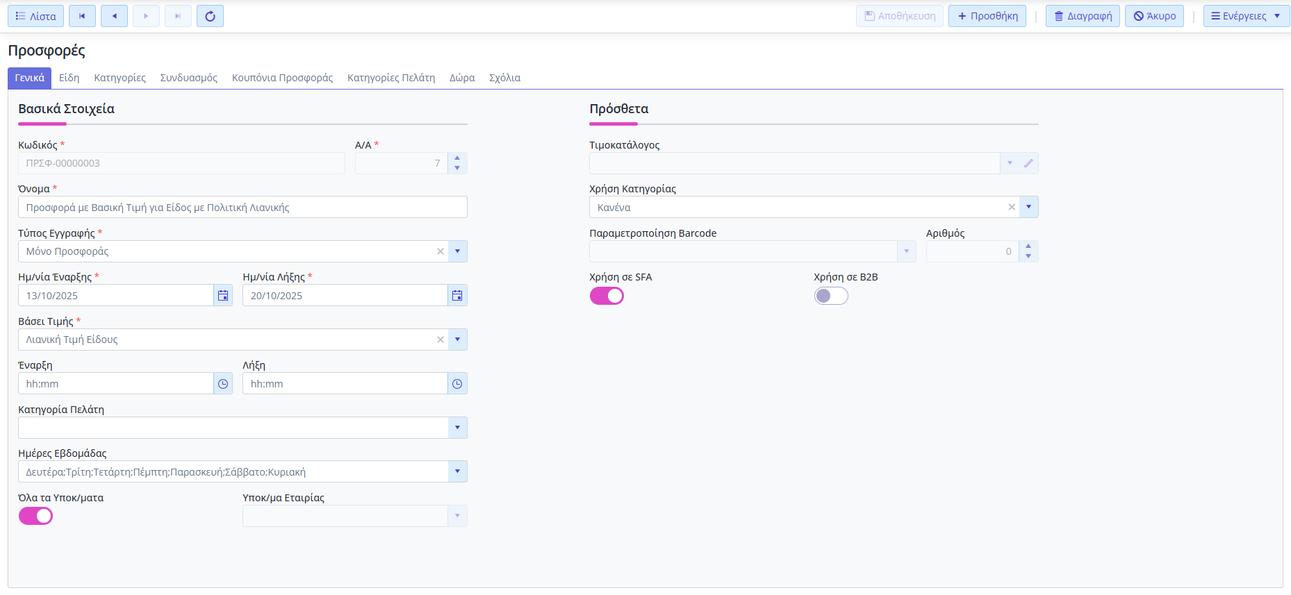Expand the Βάσει Τιμής dropdown

pyautogui.click(x=457, y=340)
